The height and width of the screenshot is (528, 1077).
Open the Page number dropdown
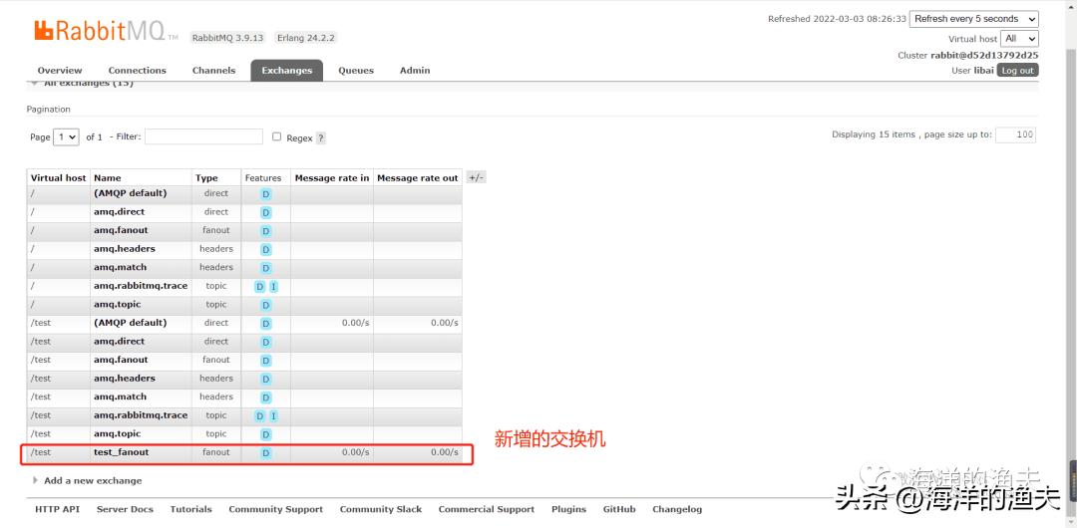tap(67, 136)
